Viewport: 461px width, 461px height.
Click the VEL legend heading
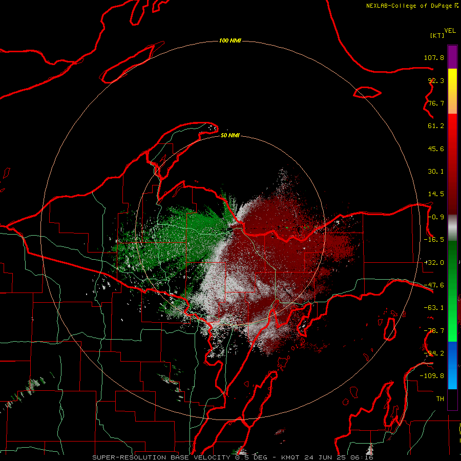click(x=450, y=31)
